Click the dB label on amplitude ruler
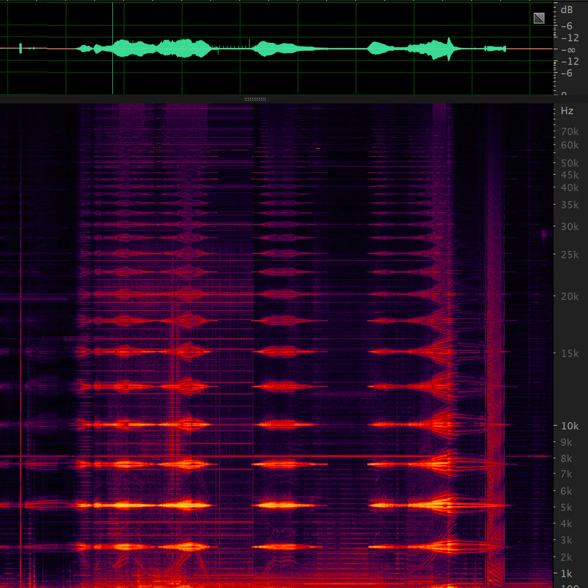The width and height of the screenshot is (588, 588). [567, 10]
